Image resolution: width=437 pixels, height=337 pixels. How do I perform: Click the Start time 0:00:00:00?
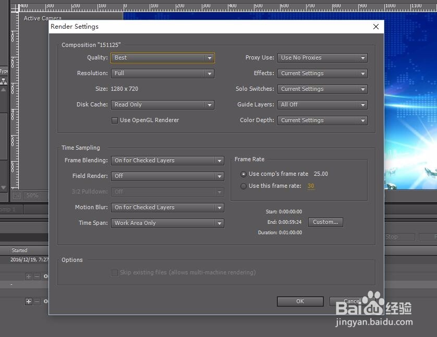pyautogui.click(x=290, y=212)
